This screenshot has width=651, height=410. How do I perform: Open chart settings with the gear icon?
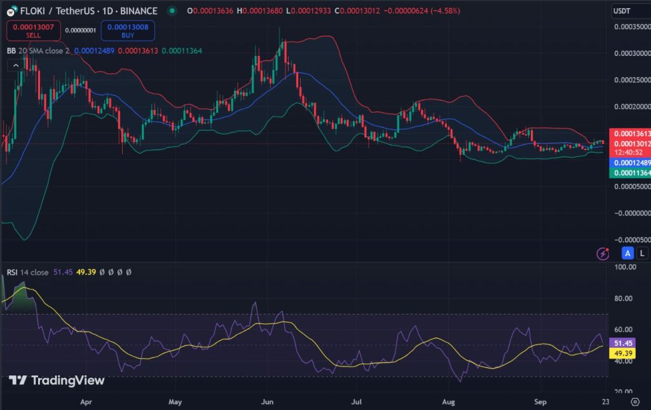635,402
